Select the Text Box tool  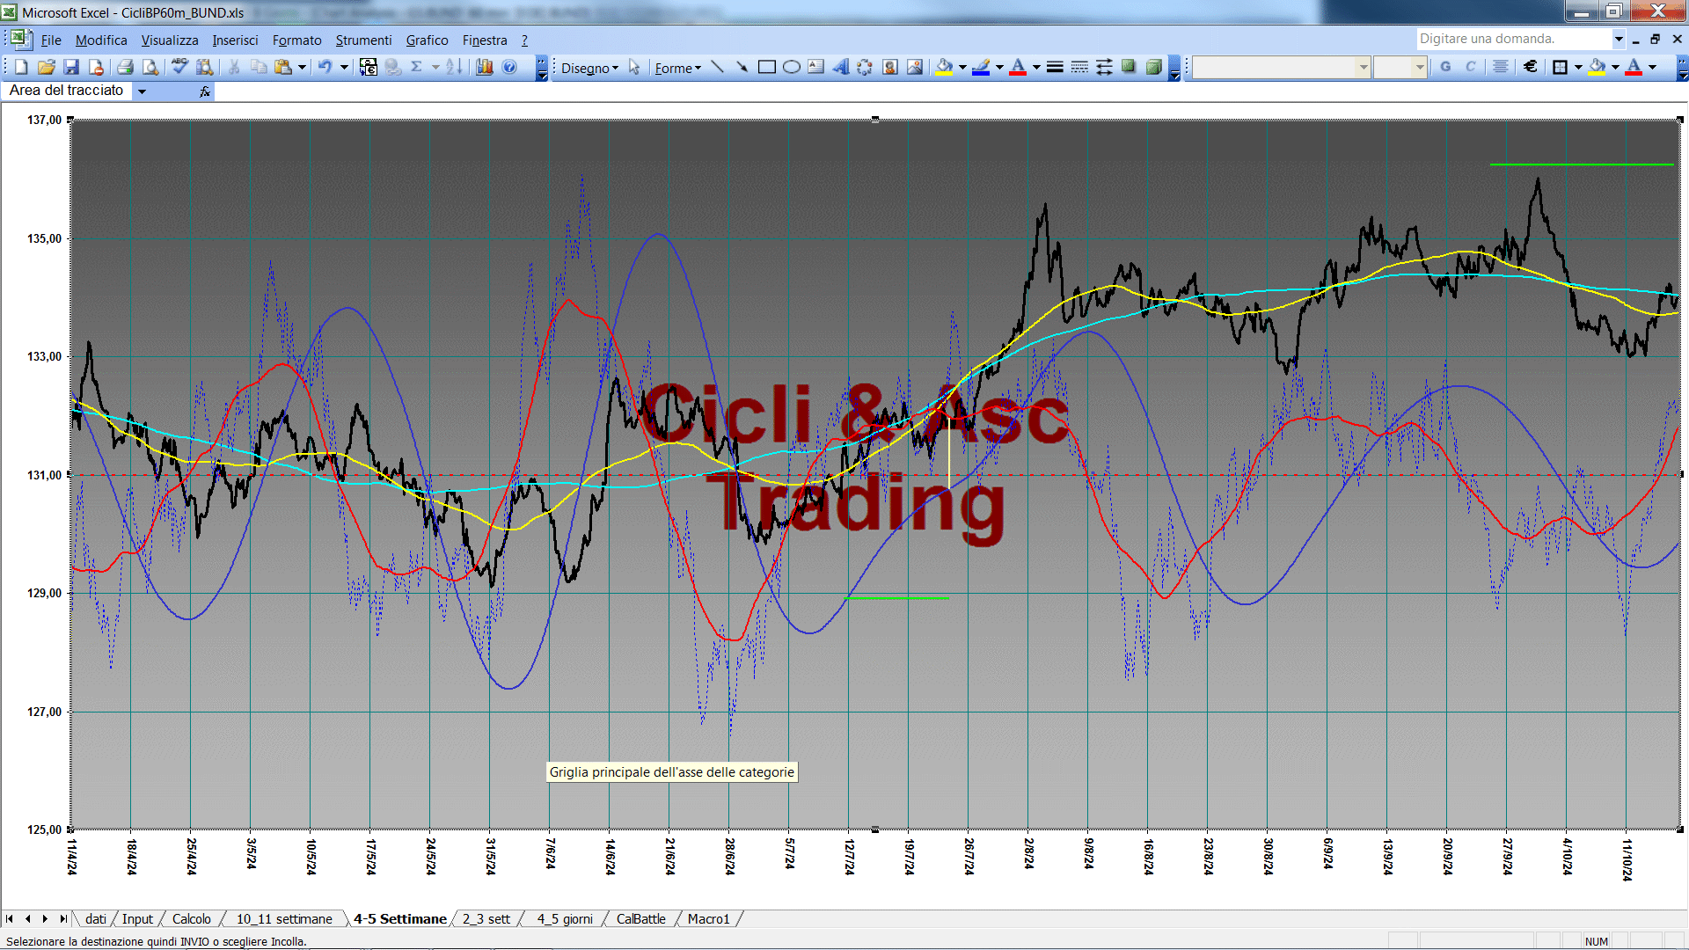click(x=815, y=67)
